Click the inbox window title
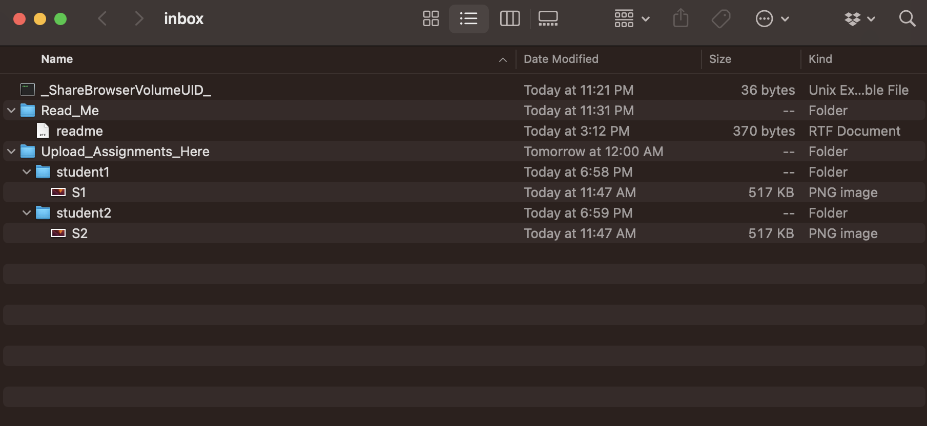Image resolution: width=927 pixels, height=426 pixels. click(183, 19)
